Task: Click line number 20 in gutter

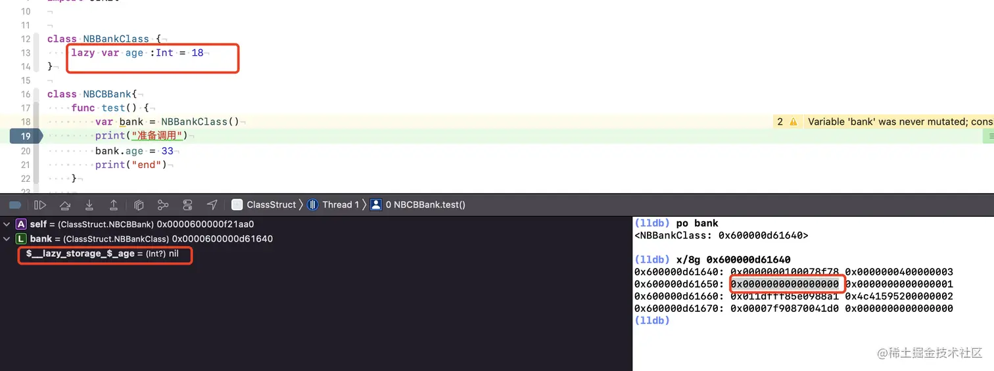Action: (26, 151)
